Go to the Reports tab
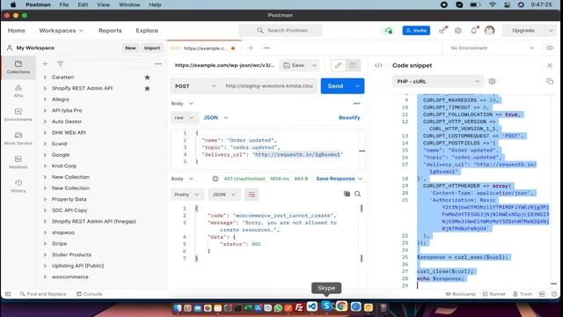This screenshot has width=563, height=317. click(110, 31)
